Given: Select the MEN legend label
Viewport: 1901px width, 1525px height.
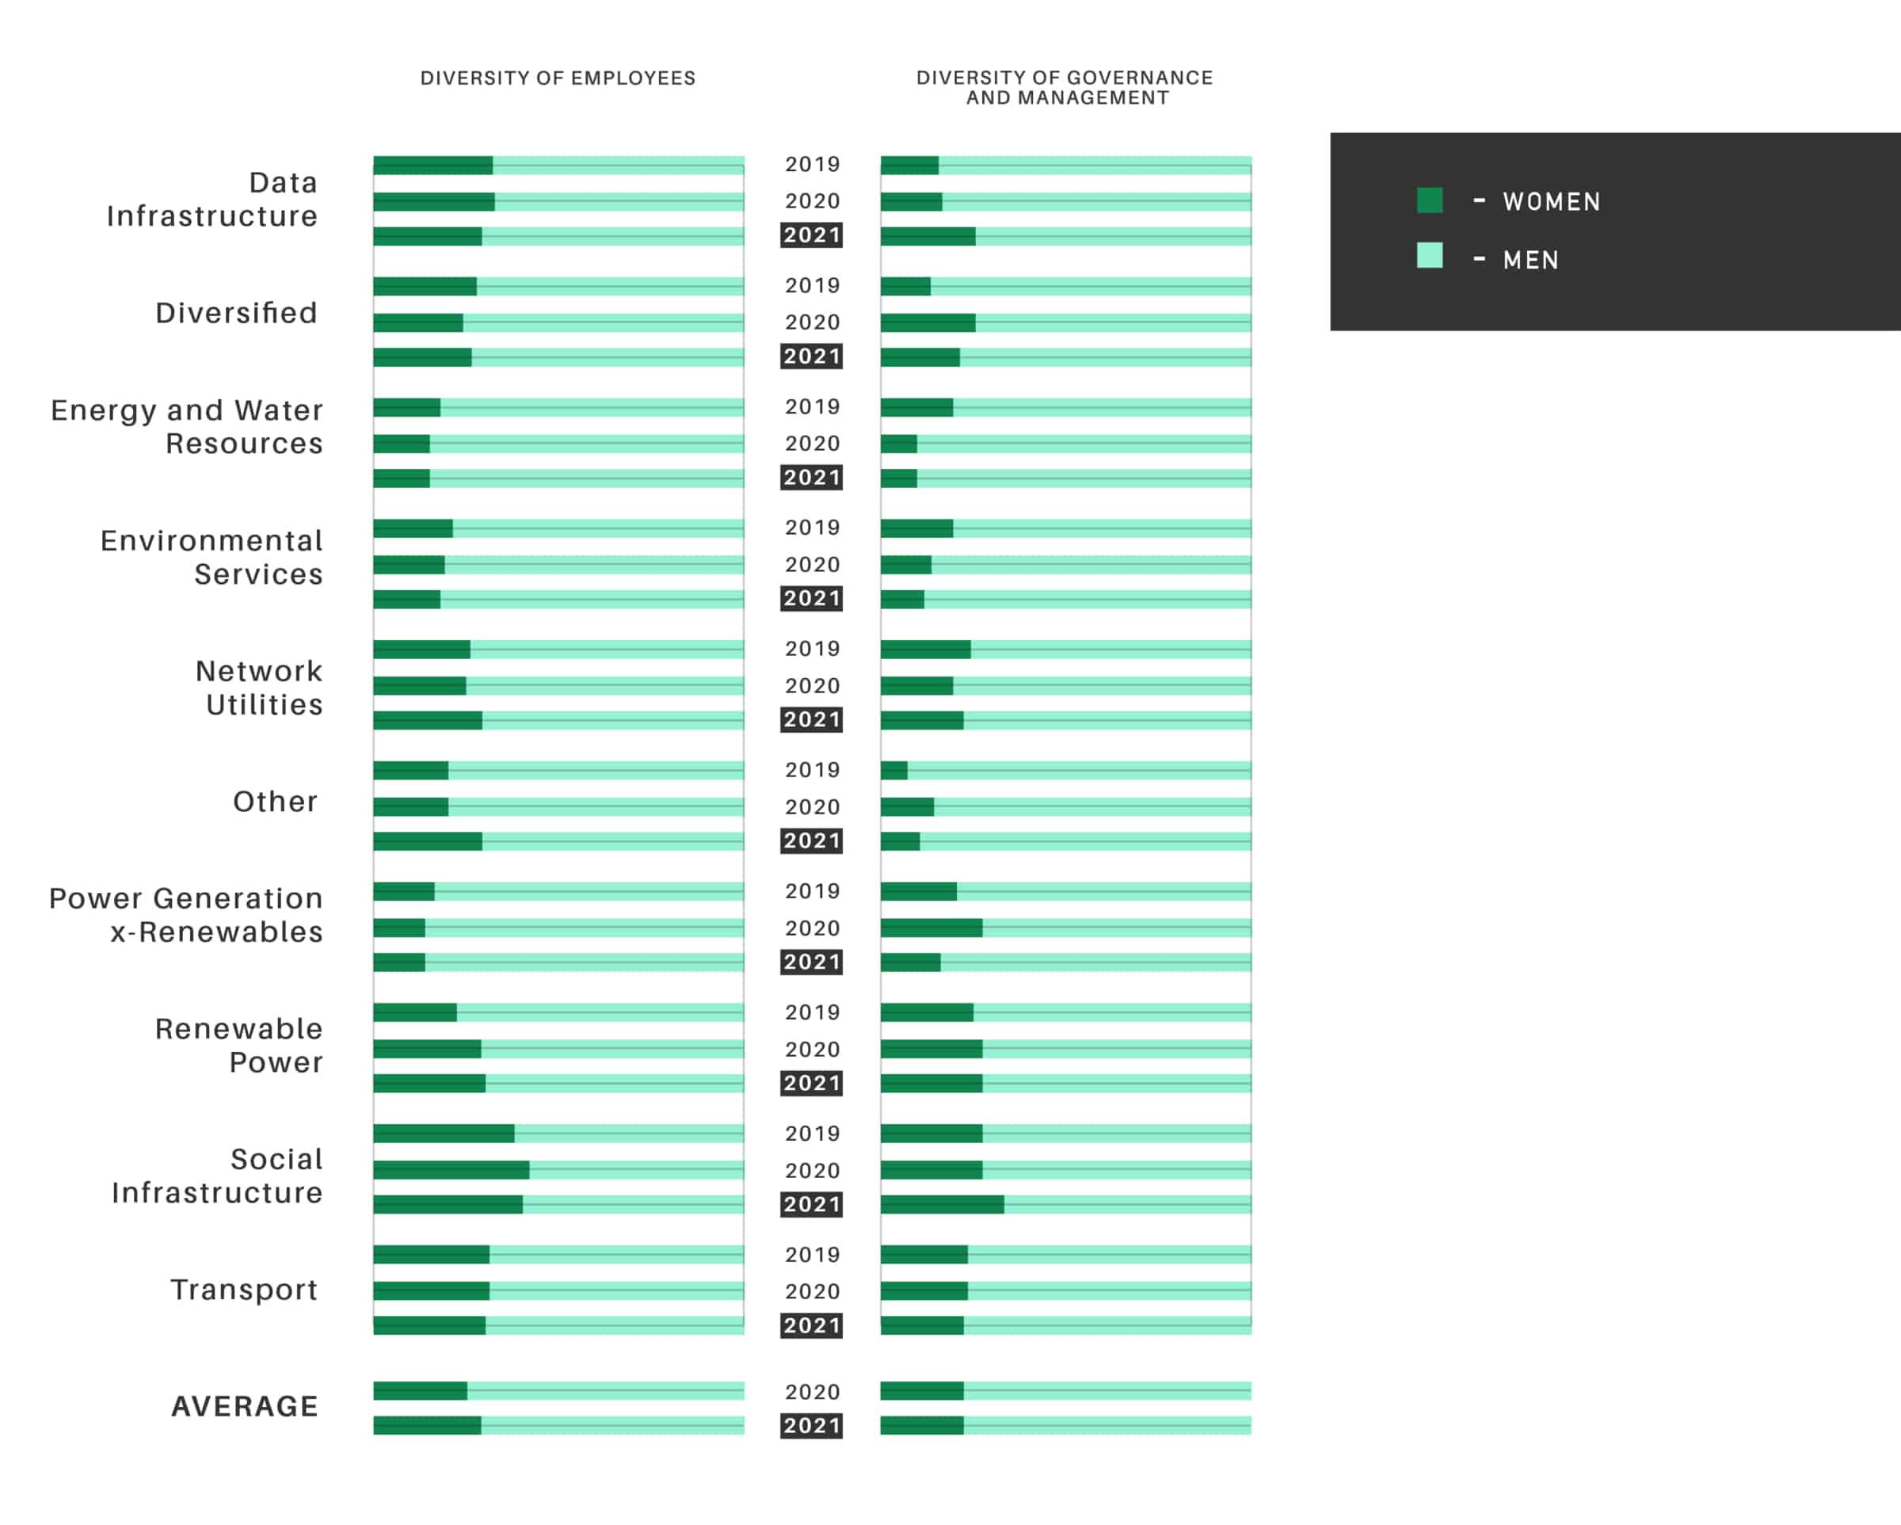Looking at the screenshot, I should click(1530, 260).
